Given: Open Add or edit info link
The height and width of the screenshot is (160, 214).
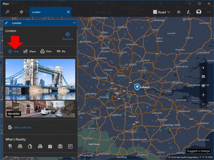Looking at the screenshot, I should click(x=22, y=127).
